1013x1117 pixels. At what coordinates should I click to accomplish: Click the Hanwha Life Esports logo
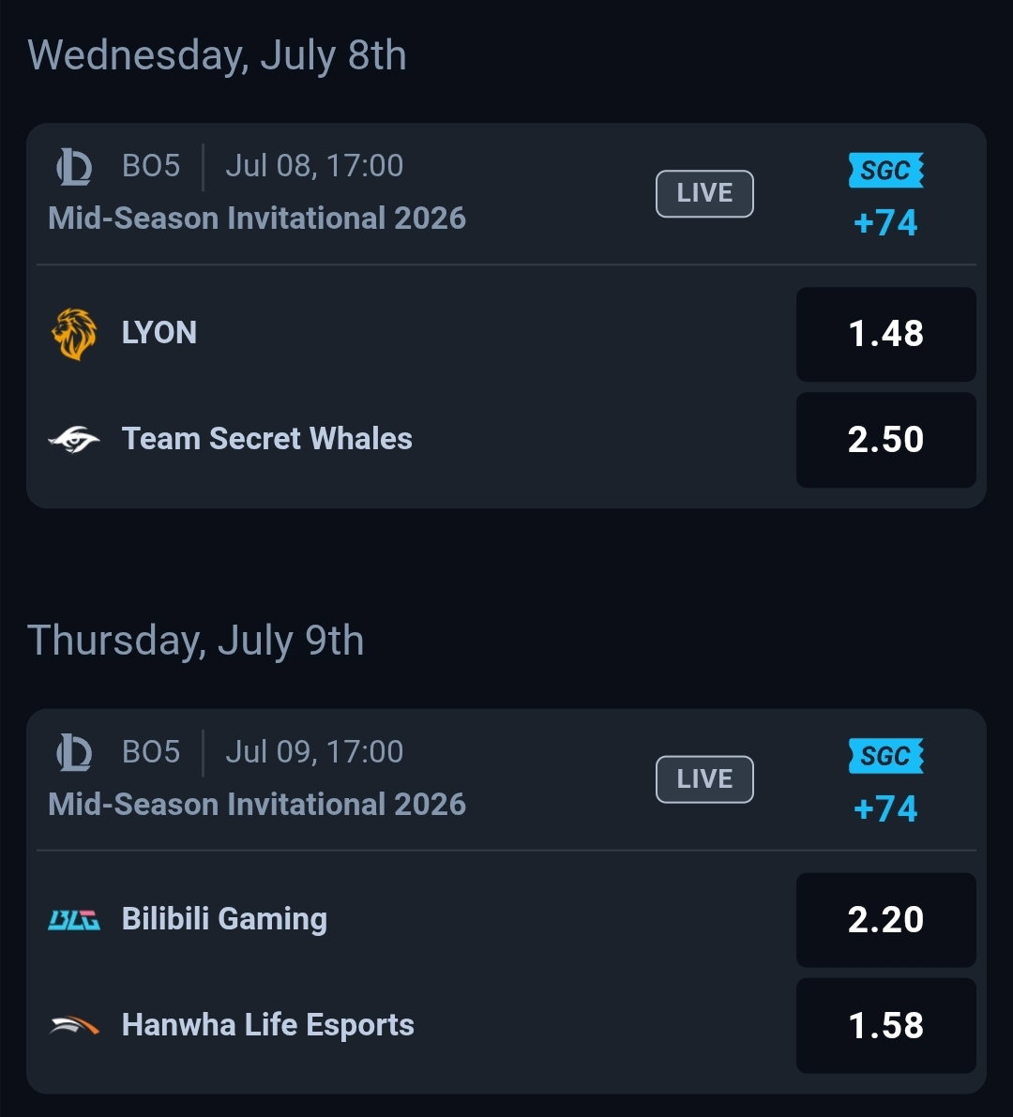74,1025
